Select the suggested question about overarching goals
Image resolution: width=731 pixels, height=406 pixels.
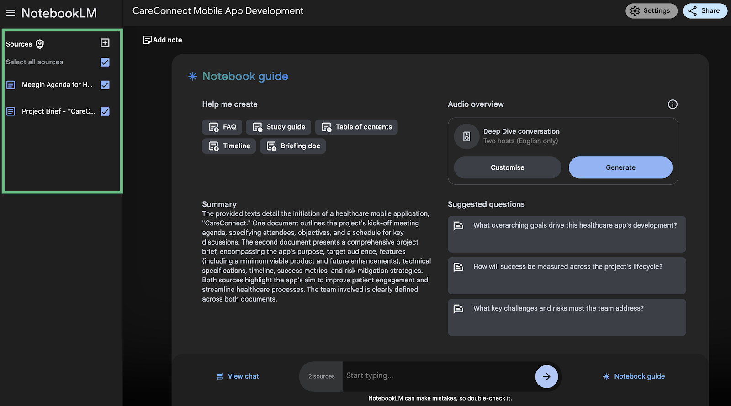click(x=567, y=234)
